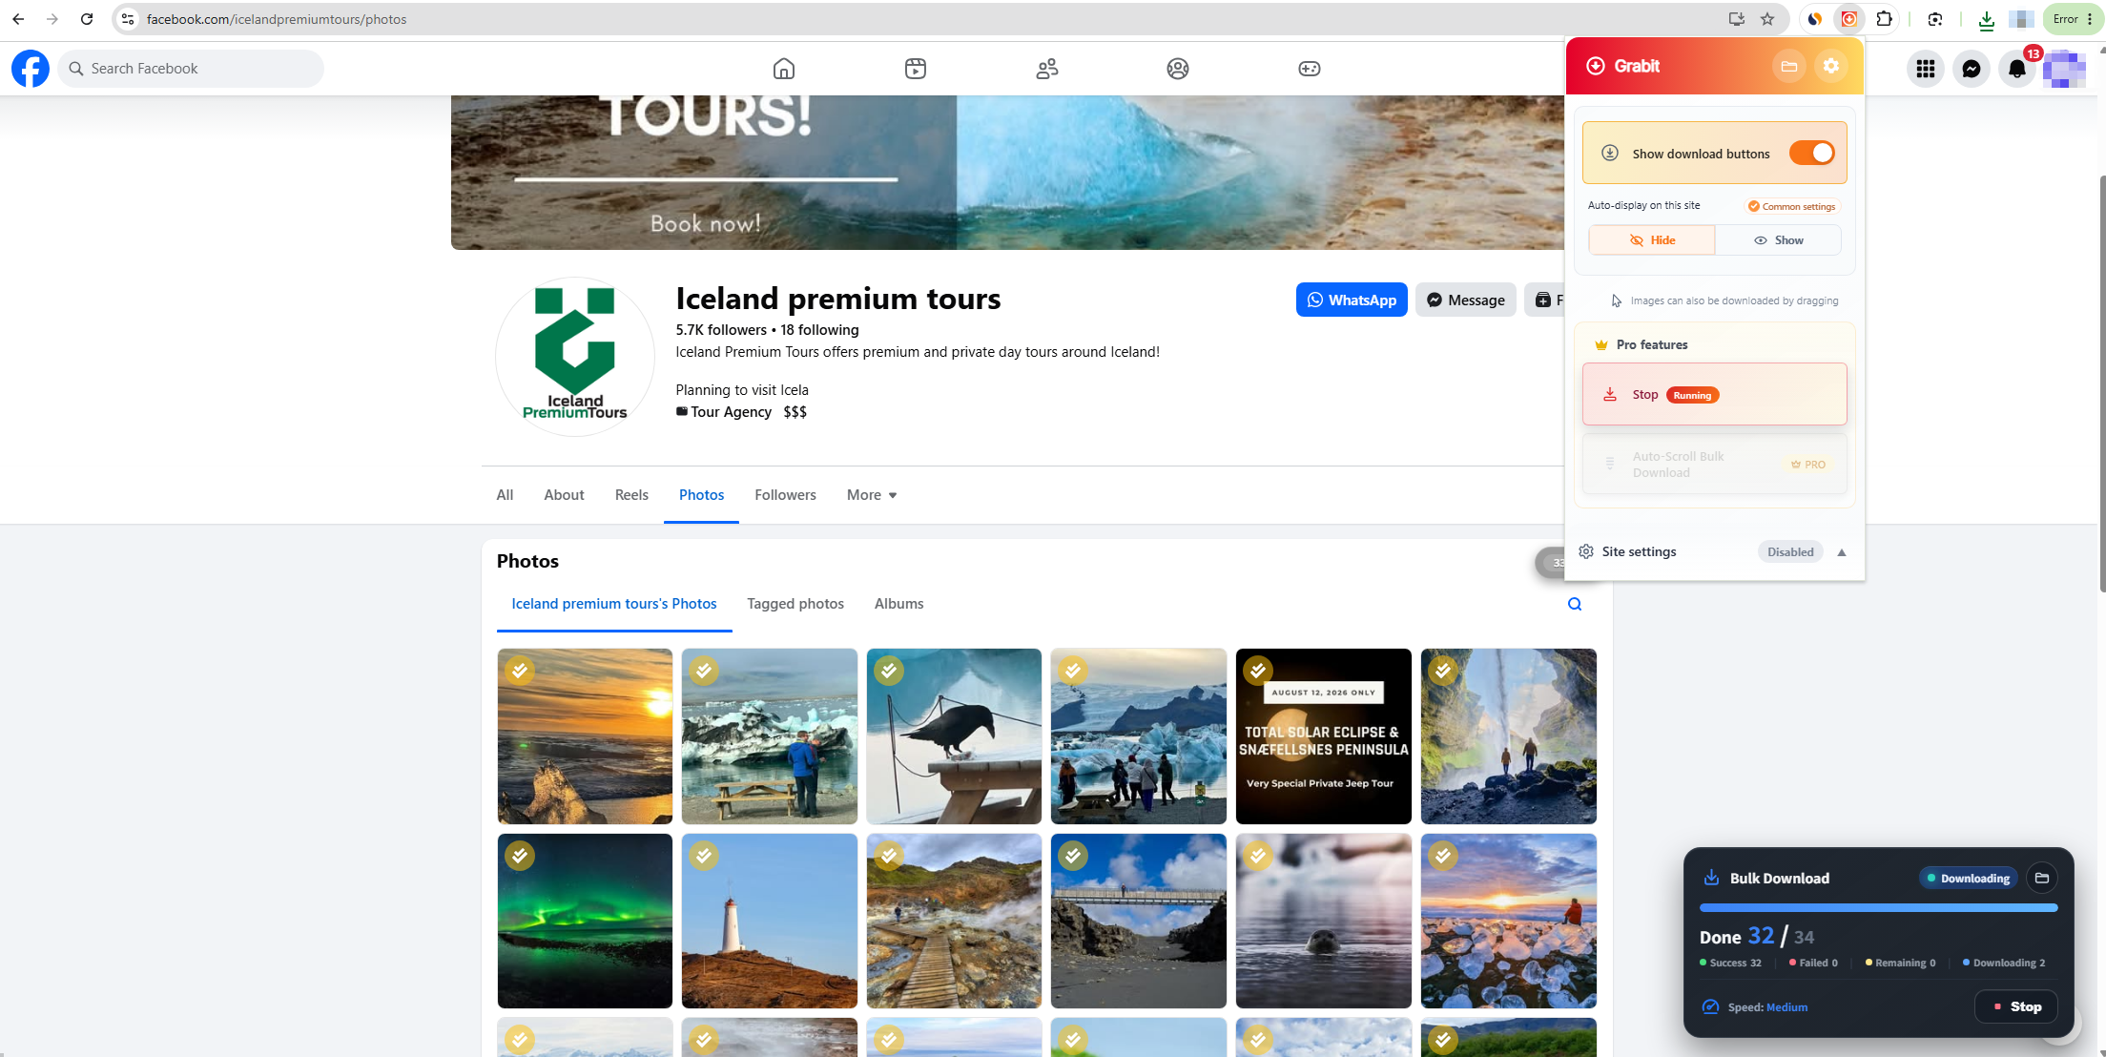Image resolution: width=2106 pixels, height=1057 pixels.
Task: Open the browser downloads arrow icon
Action: coord(1987,19)
